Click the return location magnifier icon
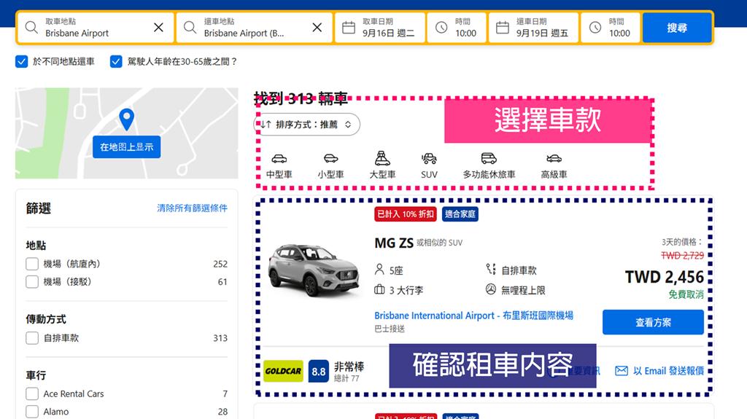This screenshot has height=419, width=747. [190, 27]
